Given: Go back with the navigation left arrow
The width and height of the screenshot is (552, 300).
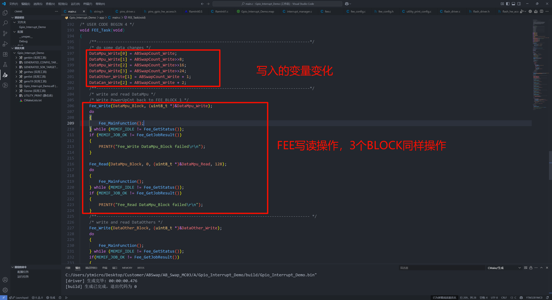Looking at the screenshot, I should (x=202, y=3).
